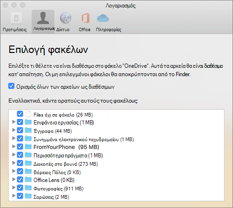The width and height of the screenshot is (233, 208).
Task: Uncheck the Διακοπές στο βουνό checkbox
Action: point(20,163)
